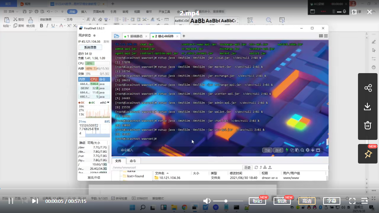The image size is (379, 213).
Task: Open WPS 页面布局 ribbon tab
Action: [99, 12]
